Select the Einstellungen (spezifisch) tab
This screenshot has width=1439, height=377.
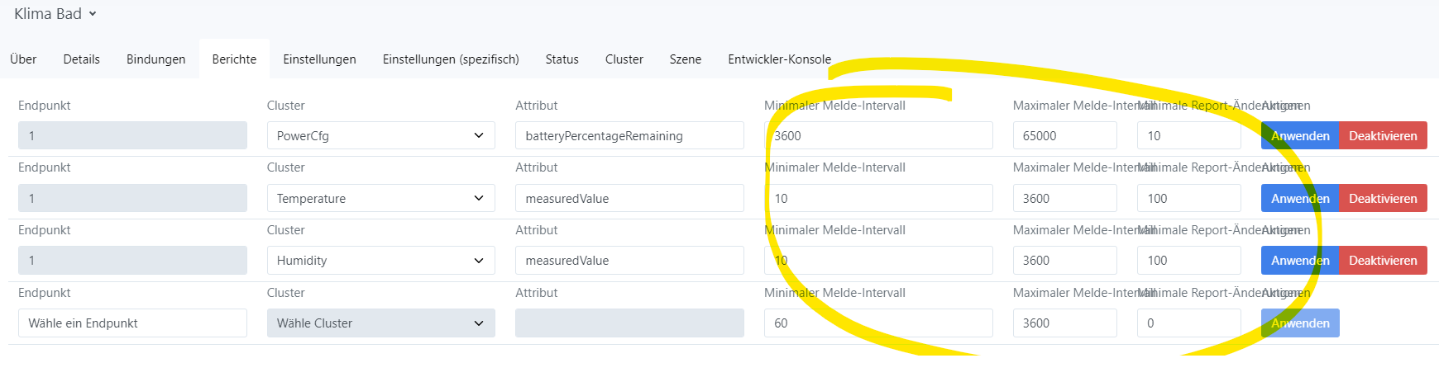pyautogui.click(x=451, y=59)
